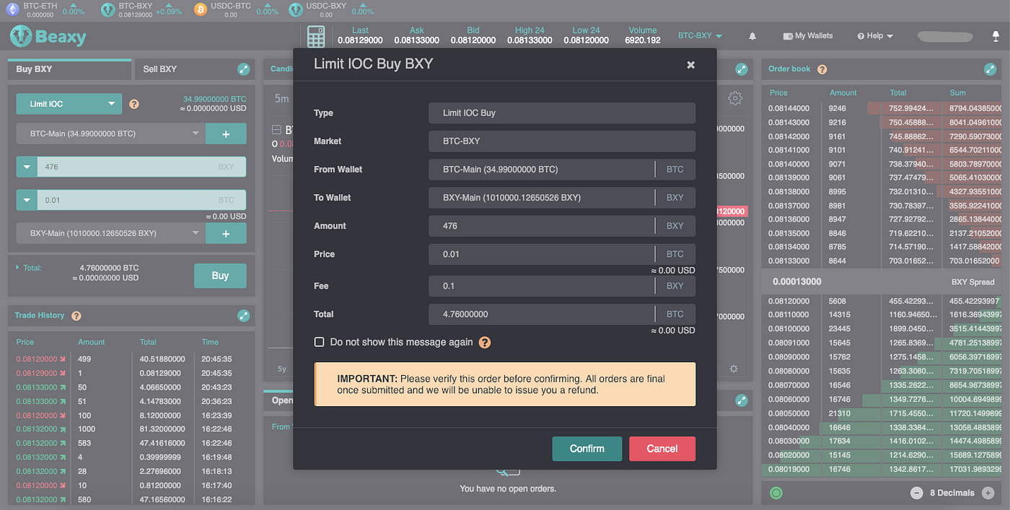Click the green status indicator icon
1010x510 pixels.
coord(776,493)
